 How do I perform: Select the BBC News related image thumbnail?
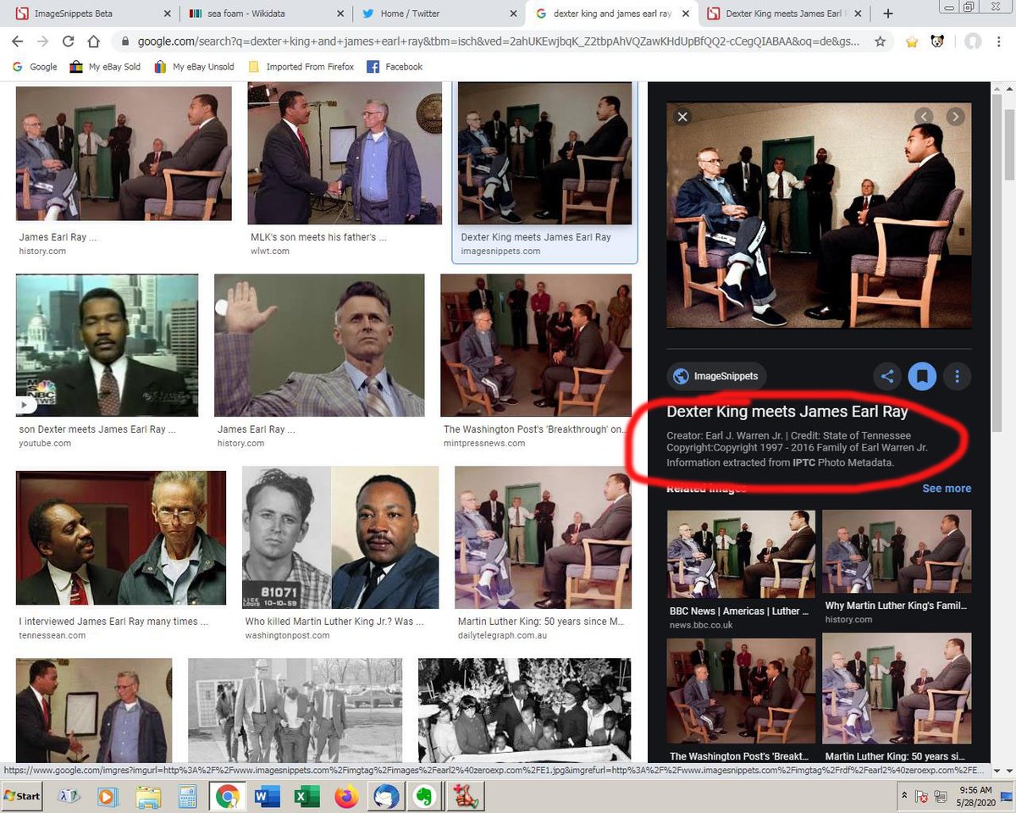(740, 551)
